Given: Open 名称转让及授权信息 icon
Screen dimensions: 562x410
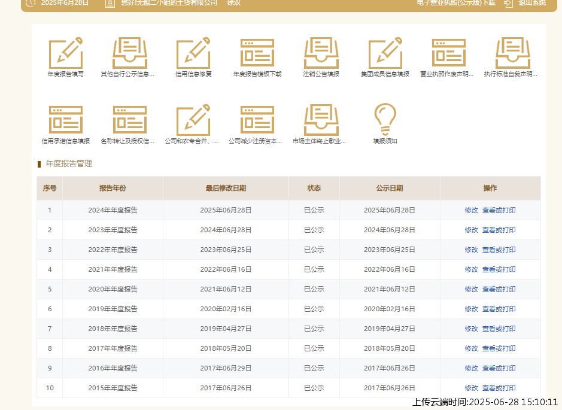Looking at the screenshot, I should 130,120.
